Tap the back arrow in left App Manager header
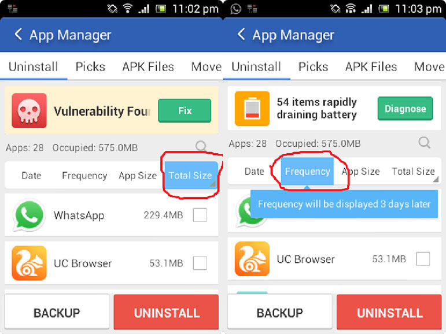Viewport: 446px width, 334px height. pos(18,35)
